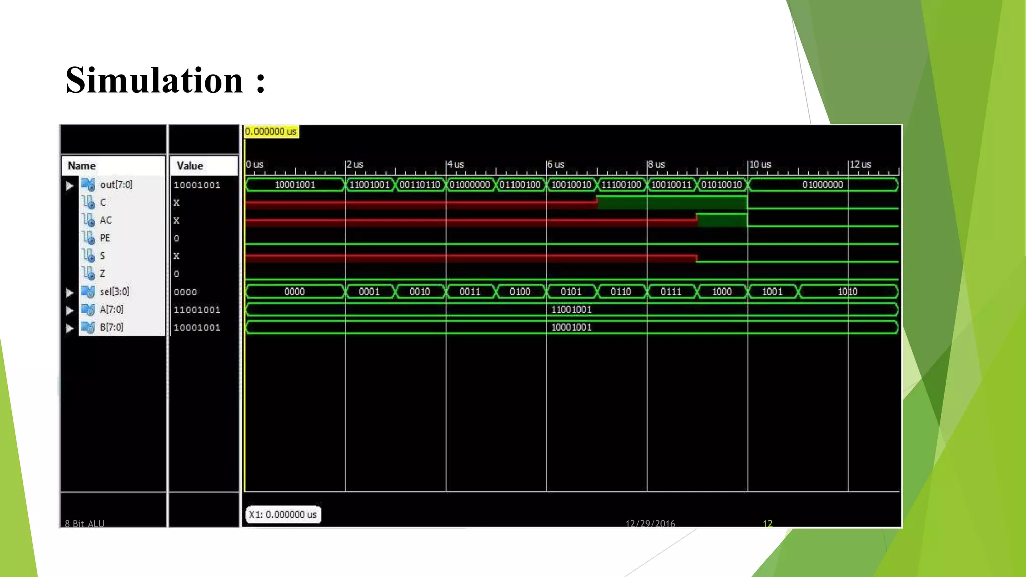Click the C signal wire icon
This screenshot has width=1026, height=577.
[88, 202]
